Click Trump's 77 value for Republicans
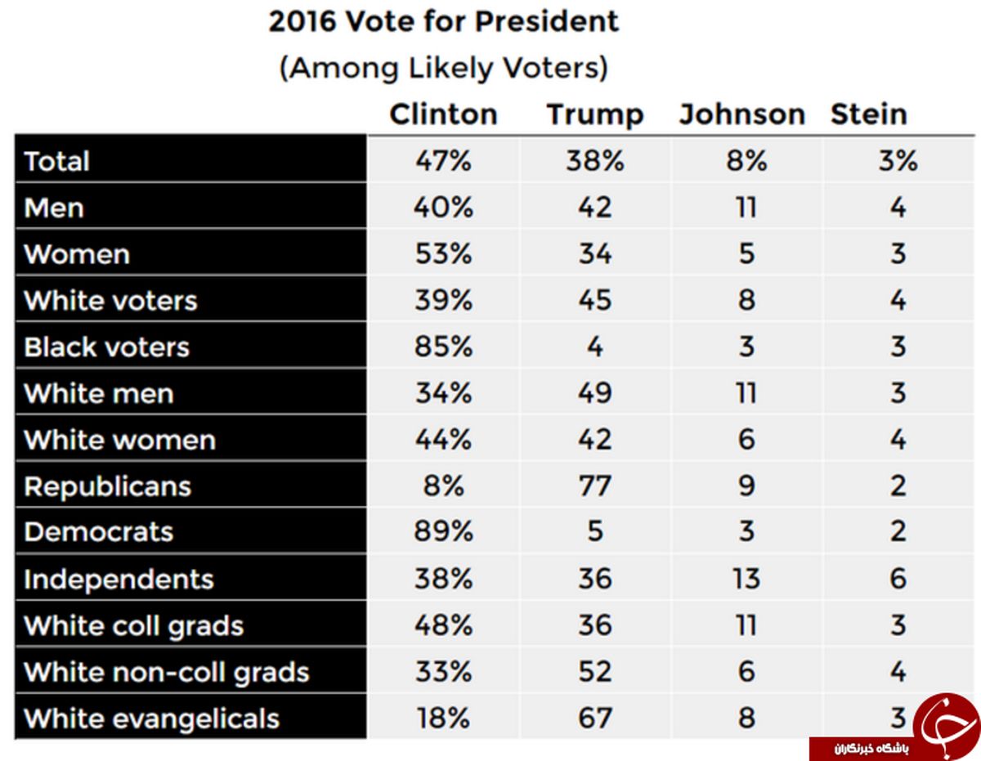This screenshot has width=981, height=761. [594, 486]
